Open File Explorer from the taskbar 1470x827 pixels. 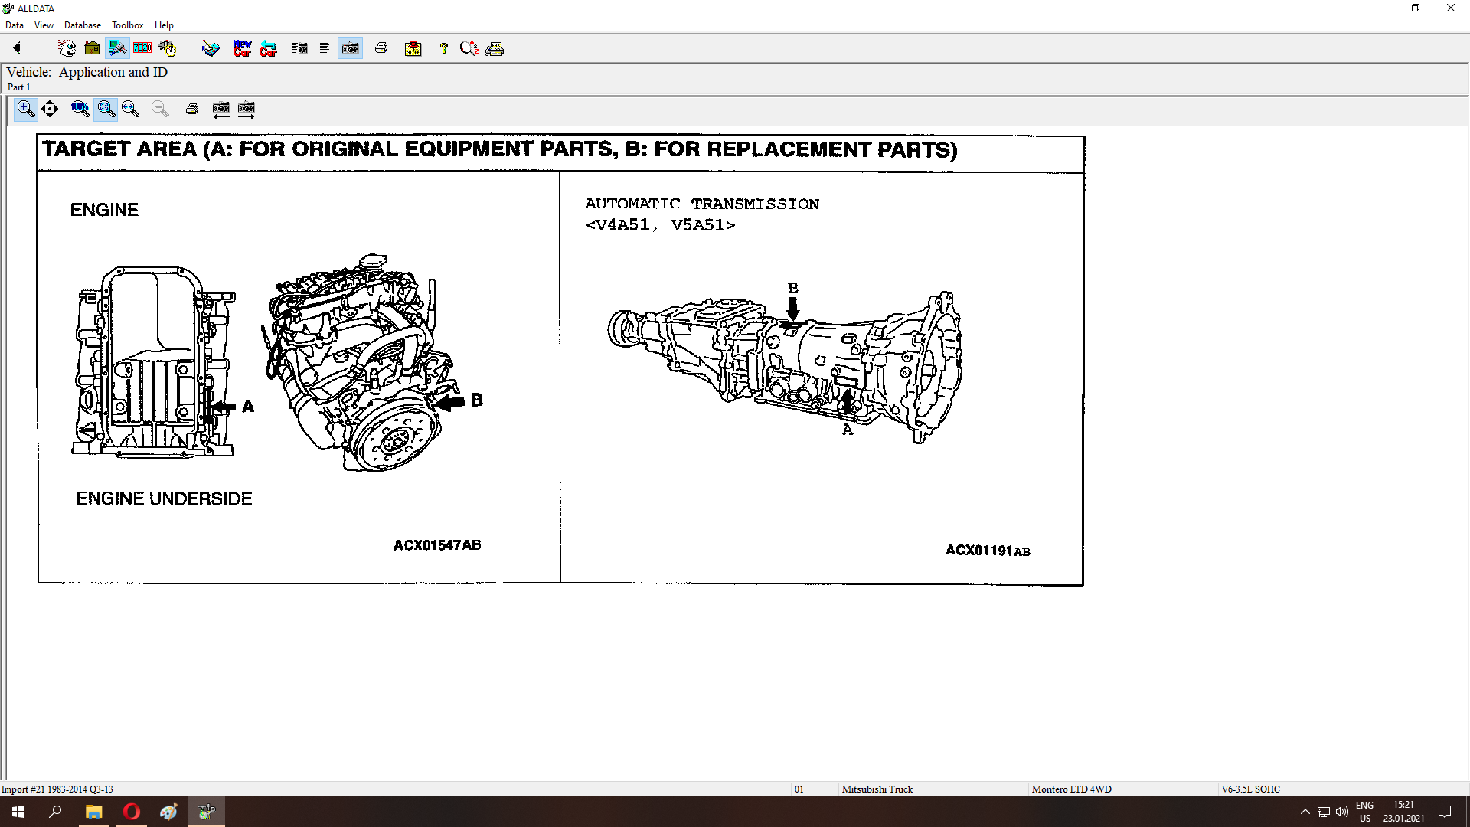(x=93, y=812)
